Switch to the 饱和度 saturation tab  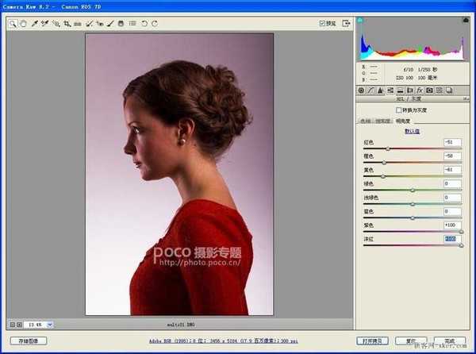pos(383,121)
